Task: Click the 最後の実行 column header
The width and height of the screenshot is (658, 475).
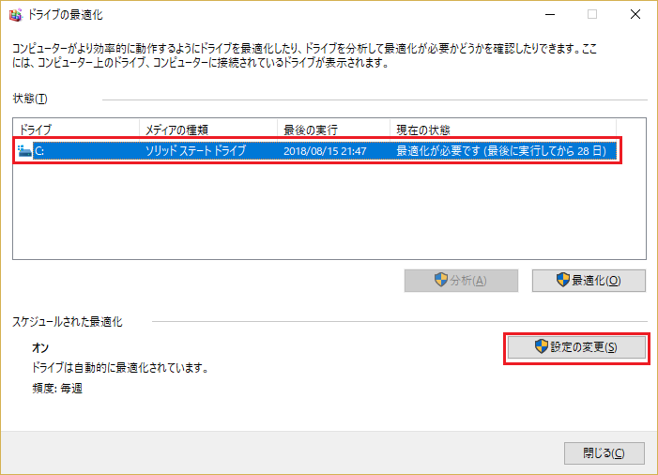Action: 333,129
